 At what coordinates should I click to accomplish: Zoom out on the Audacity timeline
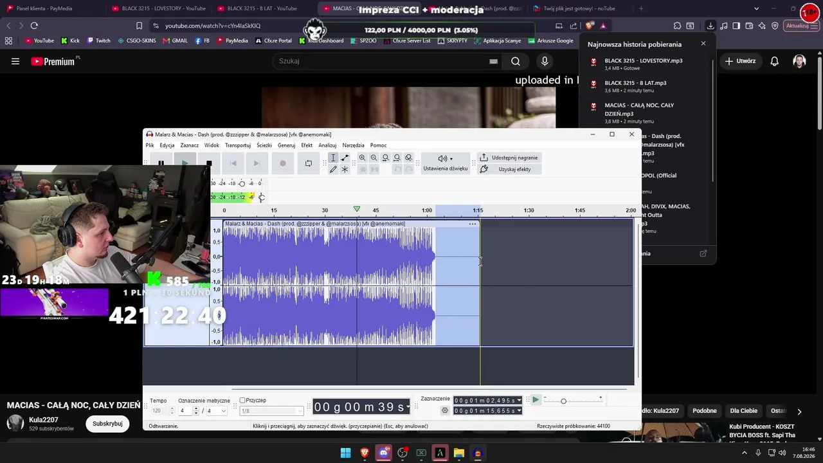[x=374, y=158]
